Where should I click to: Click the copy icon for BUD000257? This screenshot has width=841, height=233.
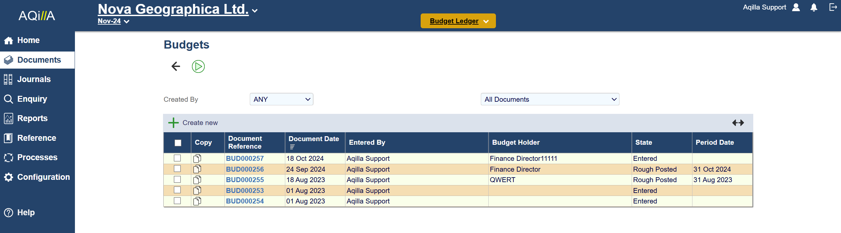point(197,159)
